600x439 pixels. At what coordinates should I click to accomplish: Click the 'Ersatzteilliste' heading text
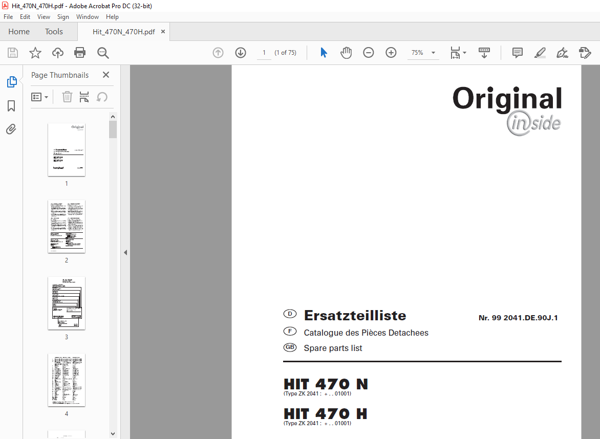coord(355,316)
